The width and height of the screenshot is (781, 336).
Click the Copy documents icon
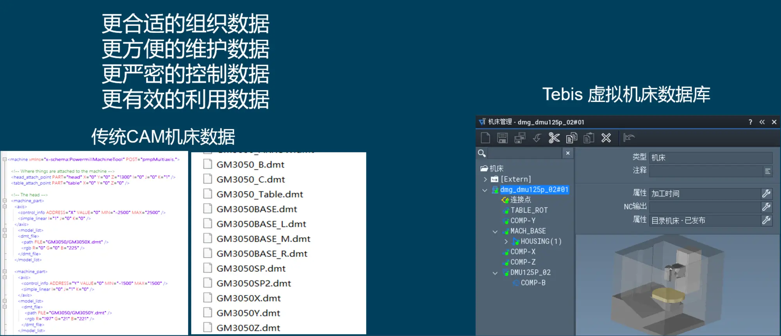click(x=572, y=138)
